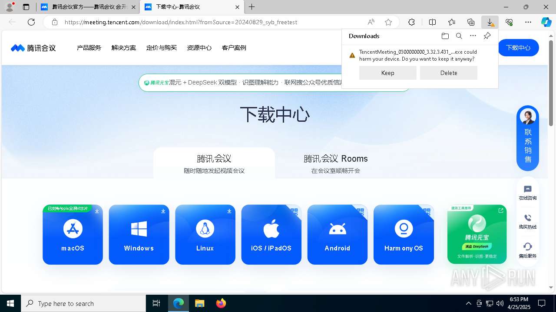Image resolution: width=556 pixels, height=312 pixels.
Task: Delete the downloaded TencentMeeting file
Action: pyautogui.click(x=449, y=73)
